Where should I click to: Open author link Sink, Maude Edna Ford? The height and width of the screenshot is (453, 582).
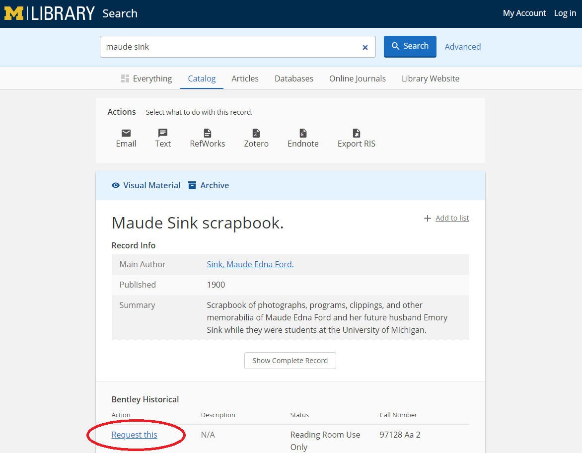point(250,264)
